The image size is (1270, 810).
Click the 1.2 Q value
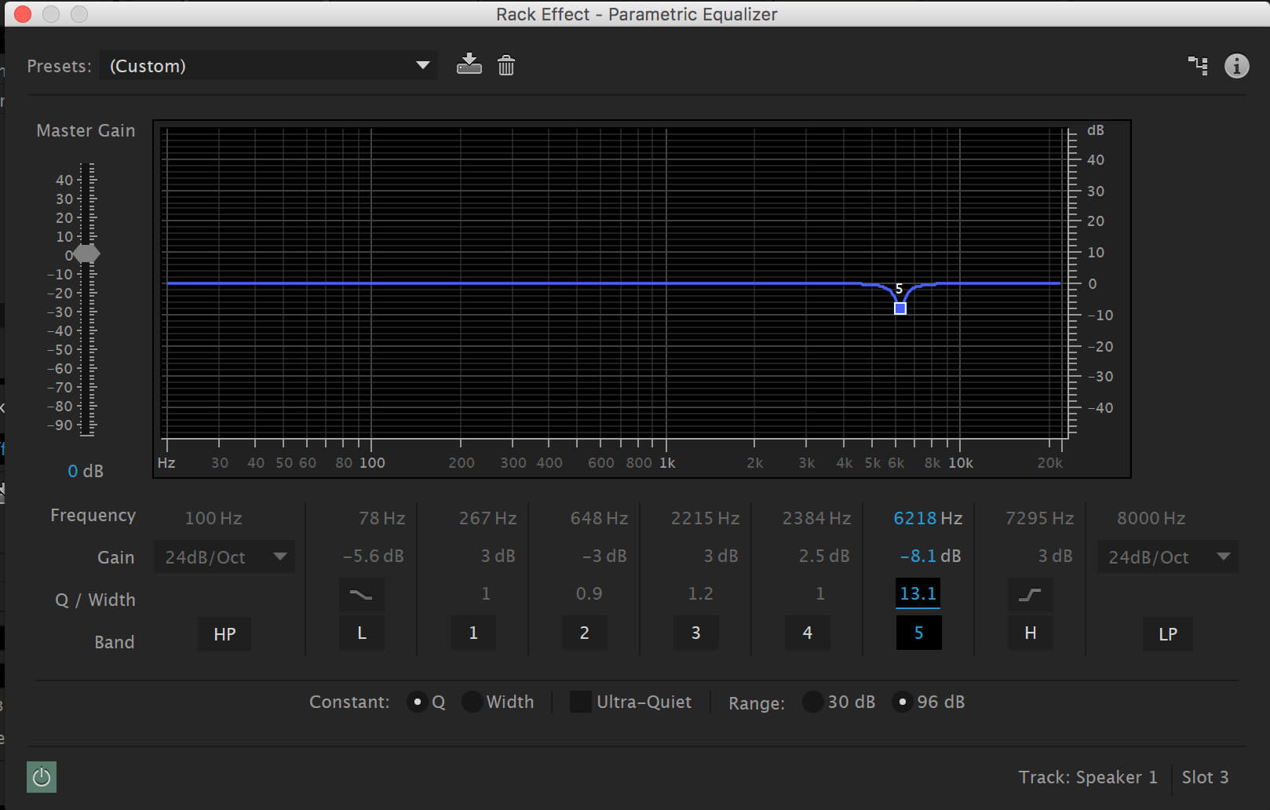[701, 593]
